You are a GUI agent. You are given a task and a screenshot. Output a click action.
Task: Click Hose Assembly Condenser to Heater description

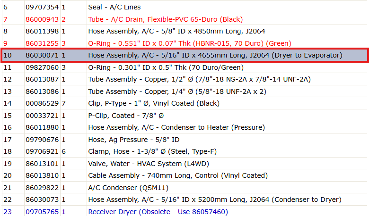point(176,127)
